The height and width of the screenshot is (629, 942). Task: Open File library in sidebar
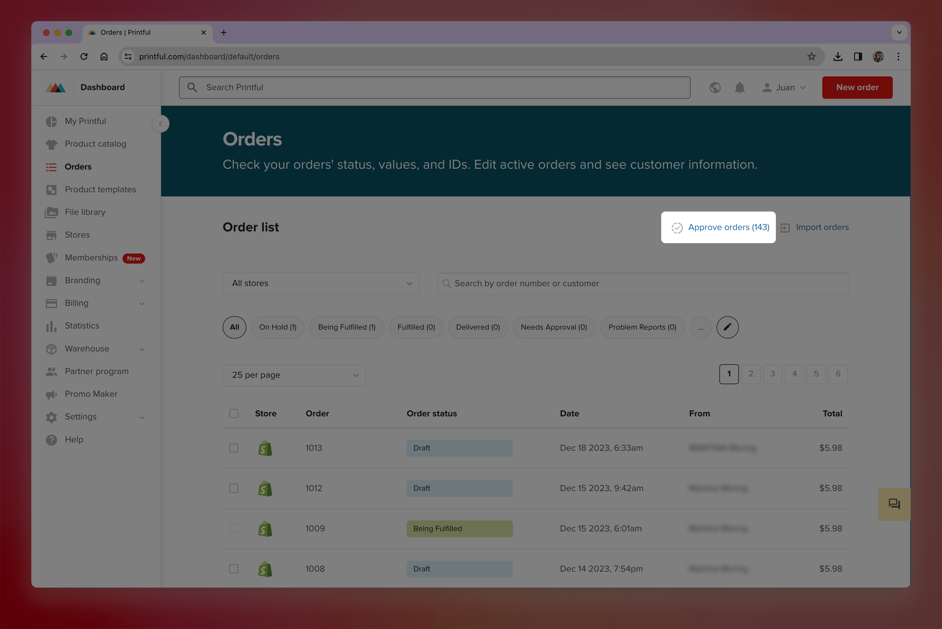tap(85, 212)
